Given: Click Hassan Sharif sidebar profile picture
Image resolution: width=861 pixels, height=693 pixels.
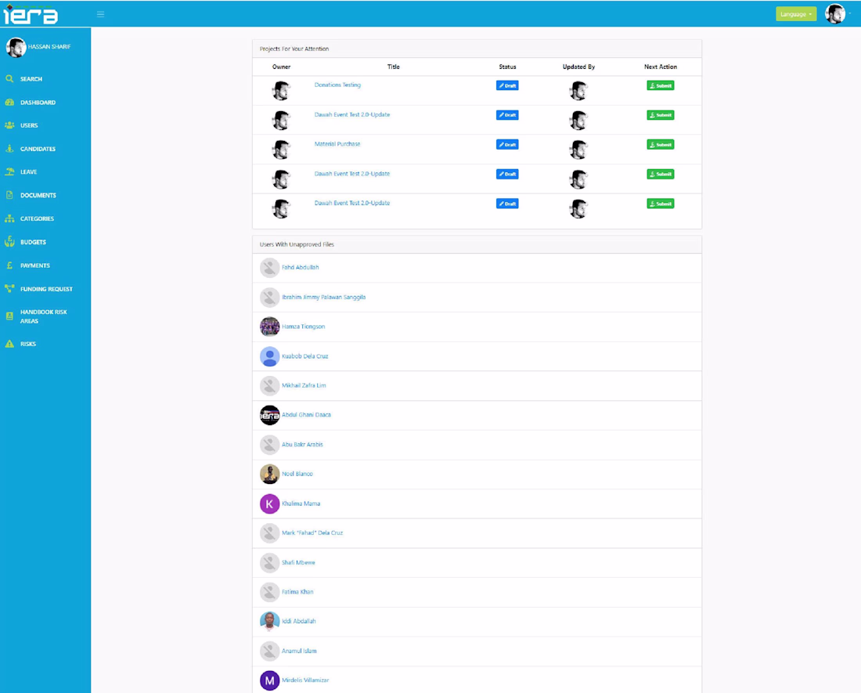Looking at the screenshot, I should pyautogui.click(x=16, y=47).
